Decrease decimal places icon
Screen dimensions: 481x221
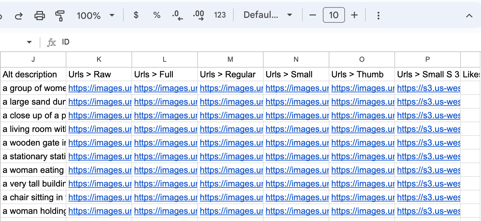coord(178,15)
